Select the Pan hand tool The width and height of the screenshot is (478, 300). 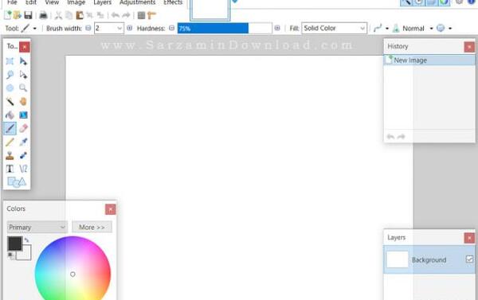coord(23,101)
